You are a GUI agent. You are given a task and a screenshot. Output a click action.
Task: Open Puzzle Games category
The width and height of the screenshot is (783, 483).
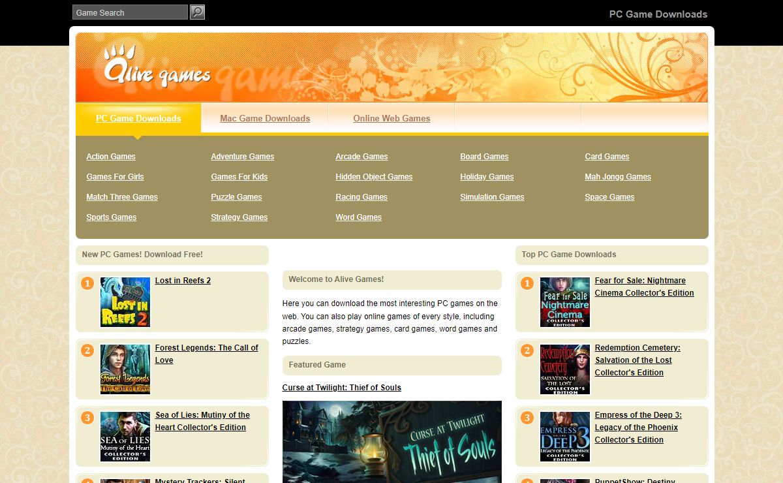point(236,197)
